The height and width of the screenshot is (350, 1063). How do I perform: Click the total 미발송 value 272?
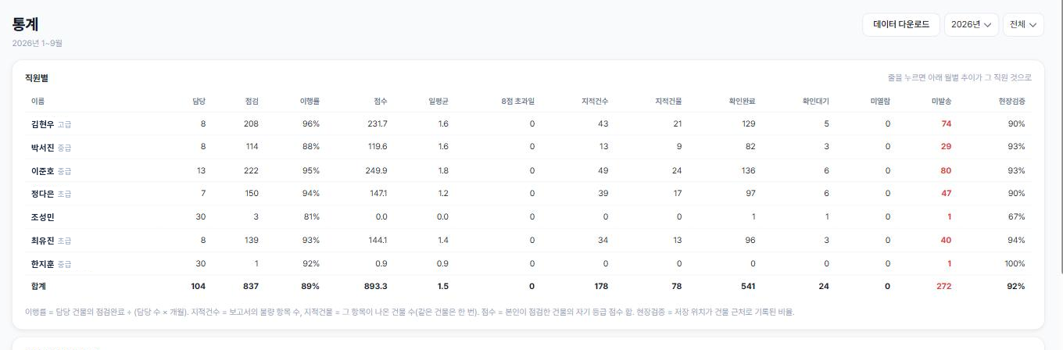point(943,287)
